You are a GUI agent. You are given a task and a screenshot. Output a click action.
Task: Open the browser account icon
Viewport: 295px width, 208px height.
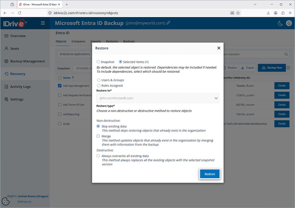276,13
